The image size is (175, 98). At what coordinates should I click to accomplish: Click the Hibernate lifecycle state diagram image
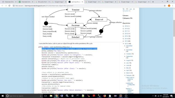pyautogui.click(x=81, y=25)
